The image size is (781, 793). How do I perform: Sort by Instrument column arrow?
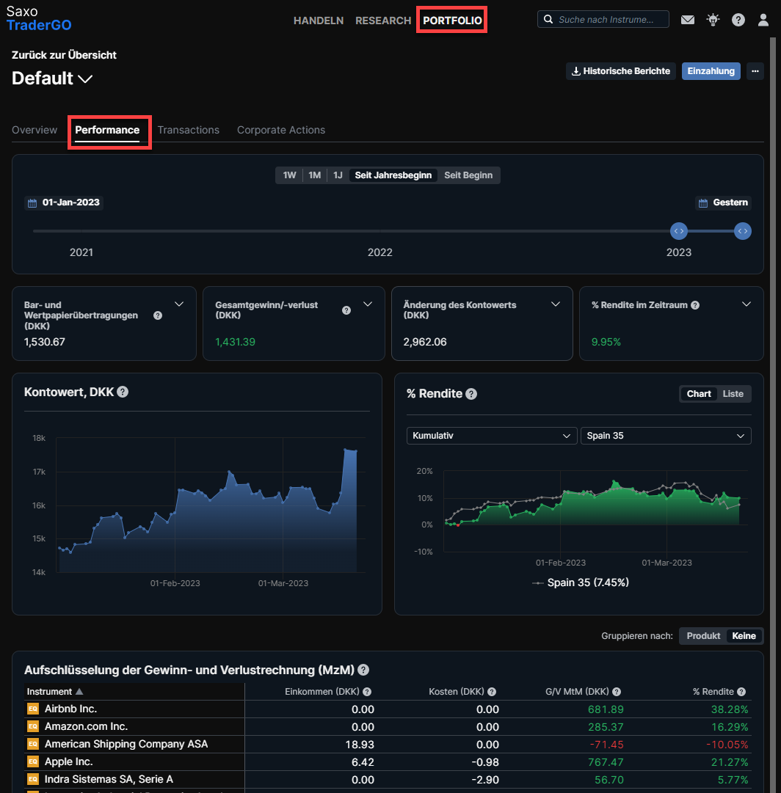pyautogui.click(x=79, y=692)
